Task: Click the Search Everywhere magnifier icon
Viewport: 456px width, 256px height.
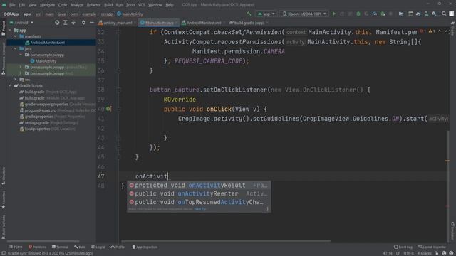Action: (444, 14)
